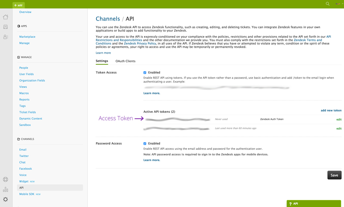Image resolution: width=344 pixels, height=207 pixels.
Task: Open Dynamic Content settings
Action: pyautogui.click(x=31, y=119)
